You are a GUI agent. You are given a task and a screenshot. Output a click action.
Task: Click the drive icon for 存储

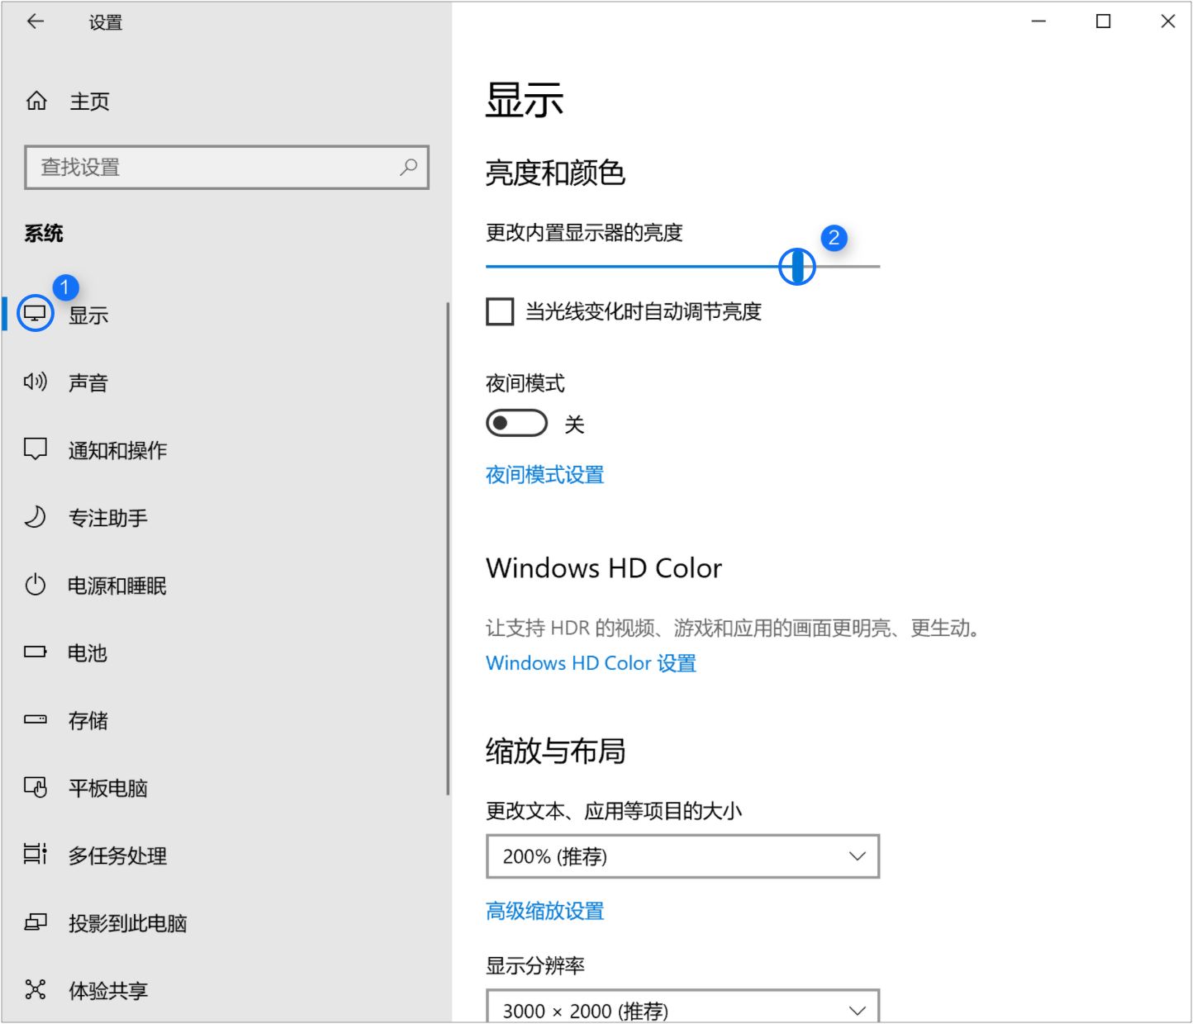coord(36,719)
